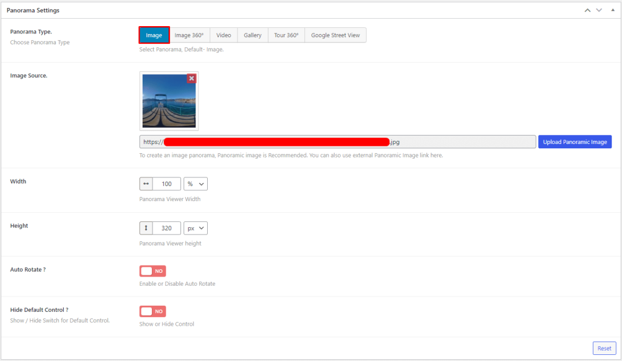Move the Panorama Settings panel up

coord(587,10)
